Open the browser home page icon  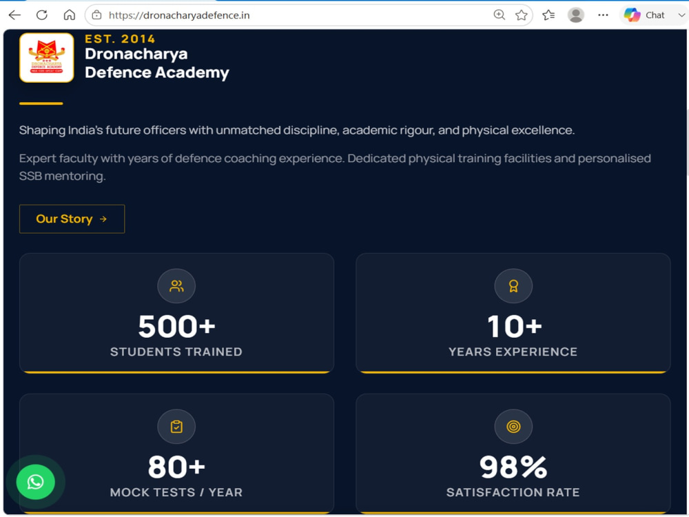pos(70,15)
